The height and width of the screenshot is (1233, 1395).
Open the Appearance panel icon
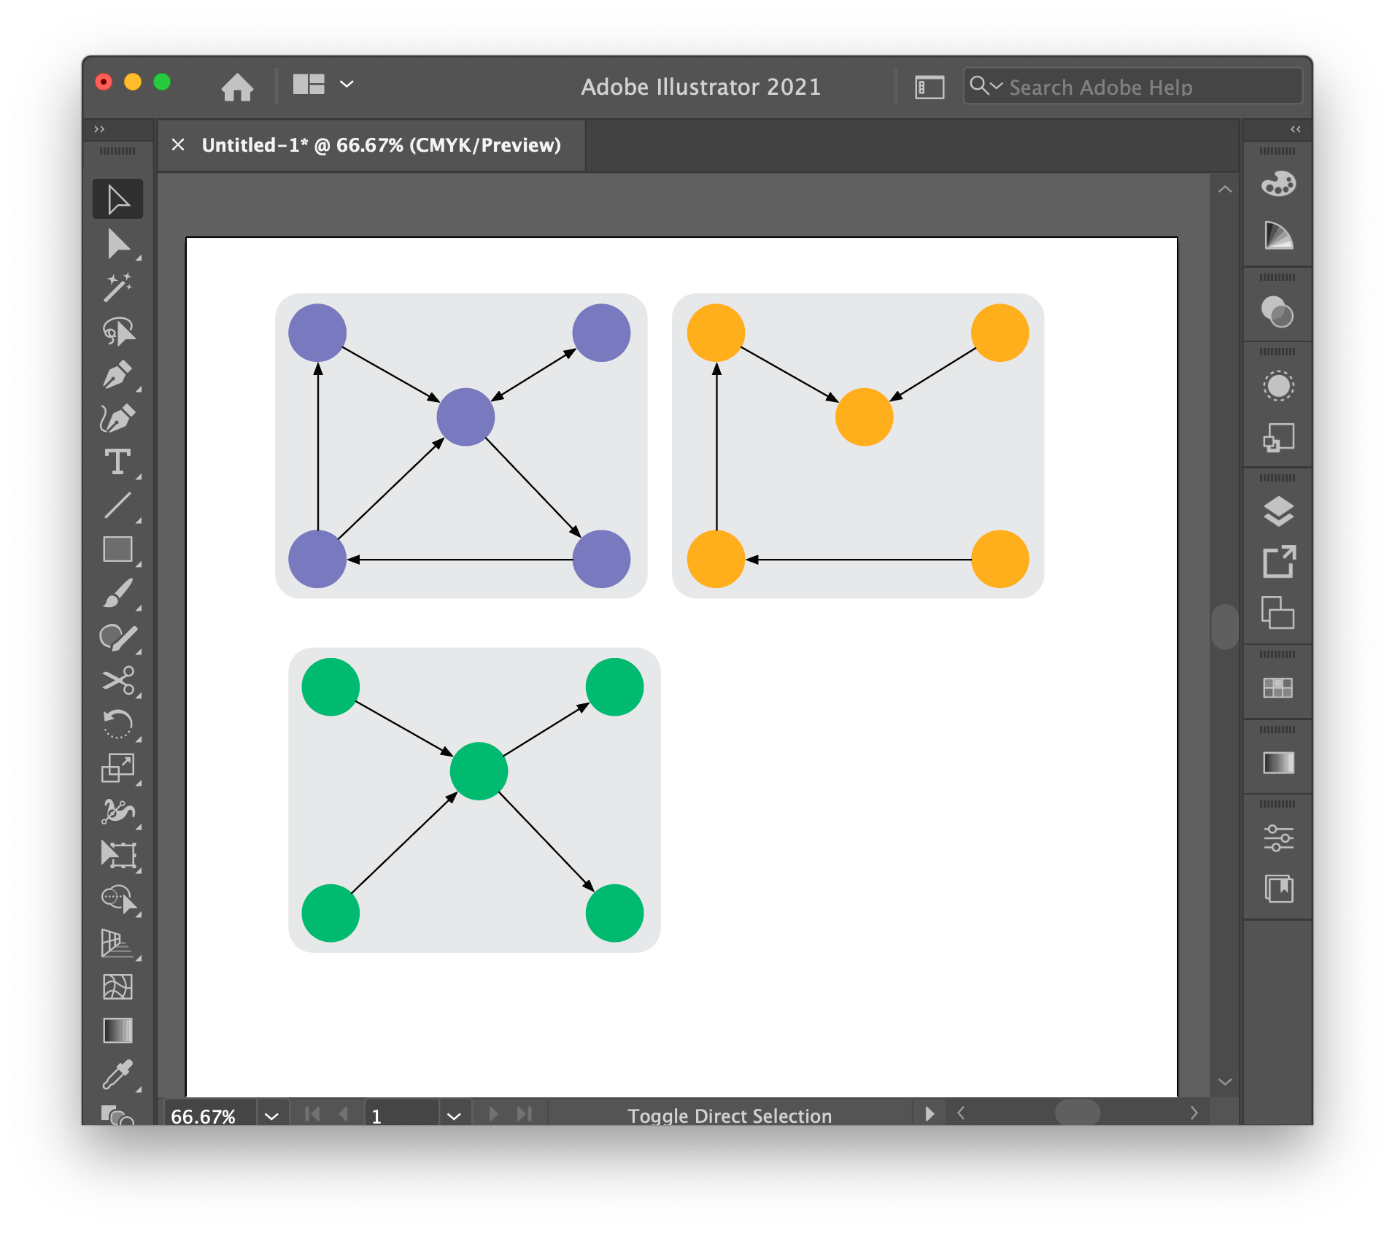[1278, 385]
